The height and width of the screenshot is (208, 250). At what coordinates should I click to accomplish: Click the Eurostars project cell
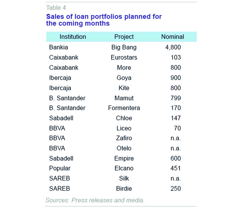124,57
